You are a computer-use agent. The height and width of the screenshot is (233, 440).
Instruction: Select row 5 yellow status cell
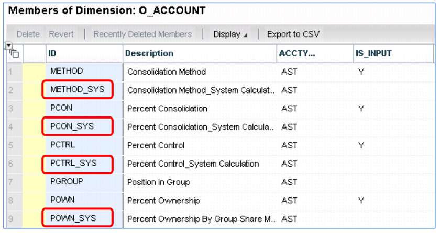tap(34, 145)
